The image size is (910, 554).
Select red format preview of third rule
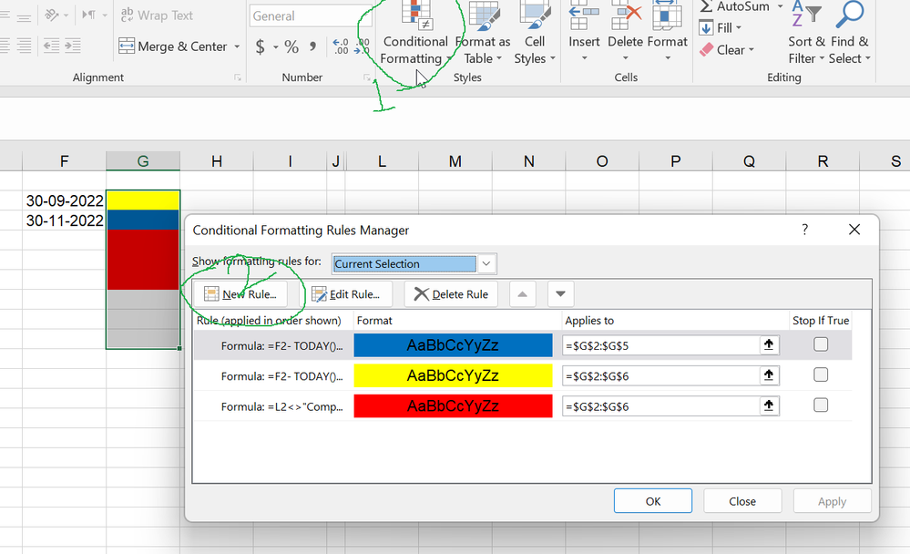[453, 405]
